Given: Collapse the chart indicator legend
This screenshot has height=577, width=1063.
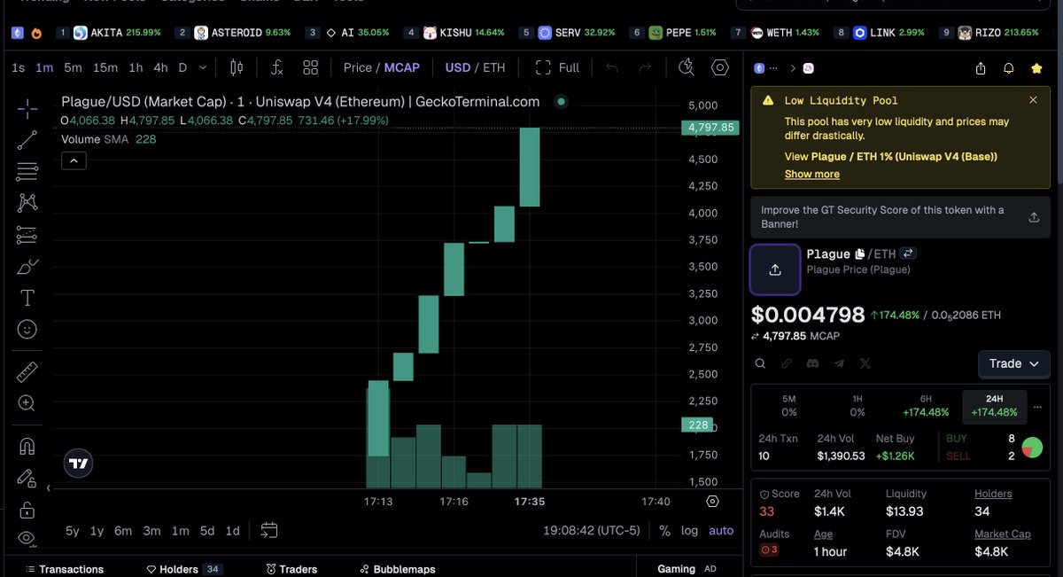Looking at the screenshot, I should (74, 160).
